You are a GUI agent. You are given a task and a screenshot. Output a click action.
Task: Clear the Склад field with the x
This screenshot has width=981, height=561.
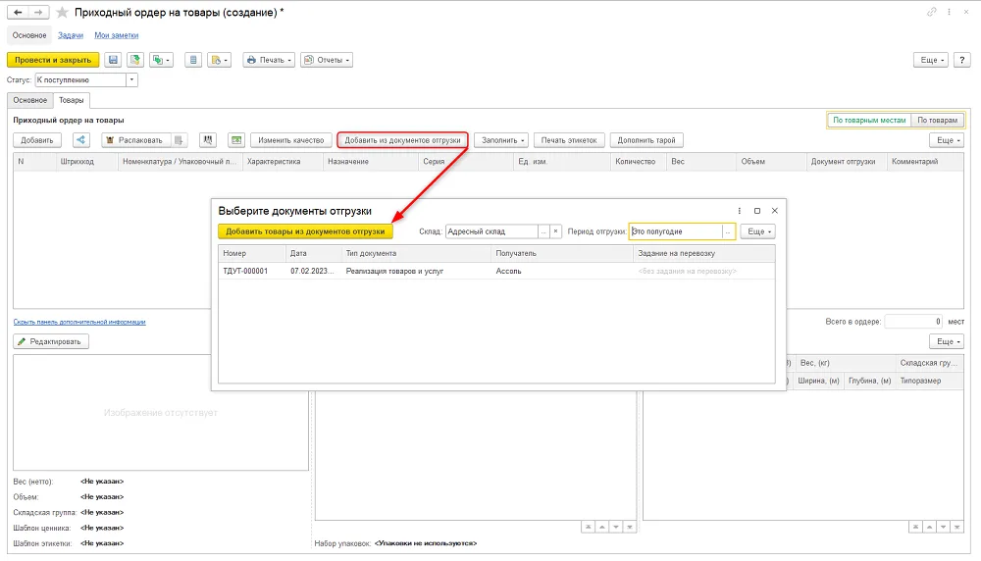[555, 231]
